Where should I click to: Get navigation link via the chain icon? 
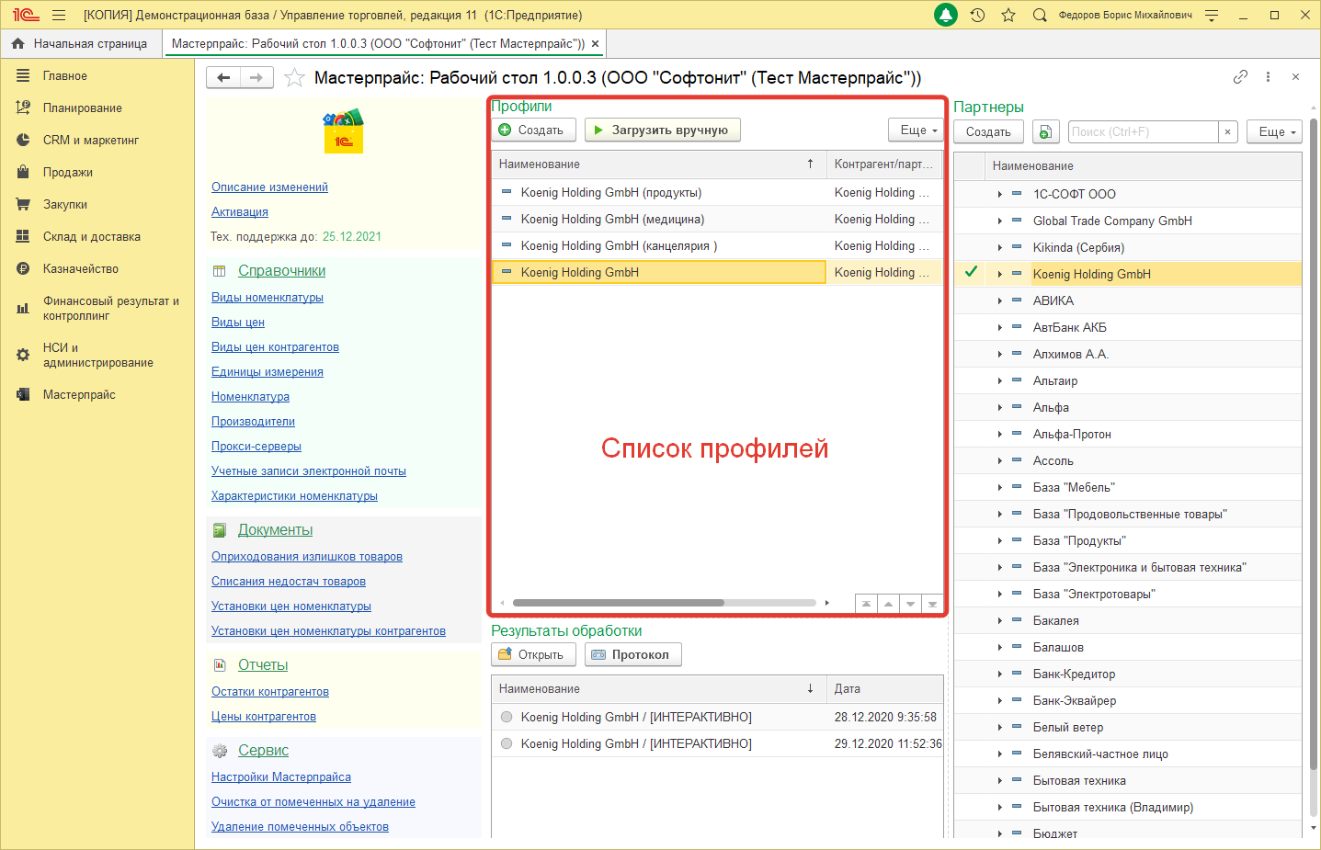coord(1241,78)
